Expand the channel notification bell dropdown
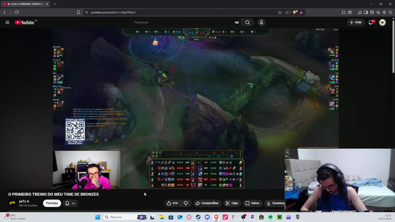The width and height of the screenshot is (395, 222). 70,203
